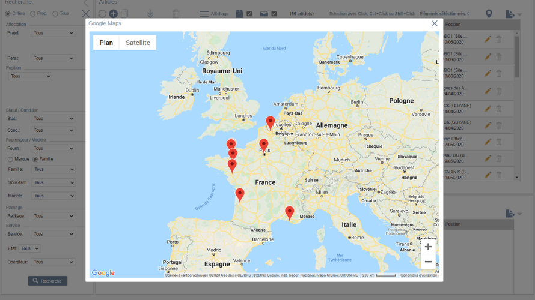Click the Recherche search button
535x300 pixels.
[x=47, y=281]
